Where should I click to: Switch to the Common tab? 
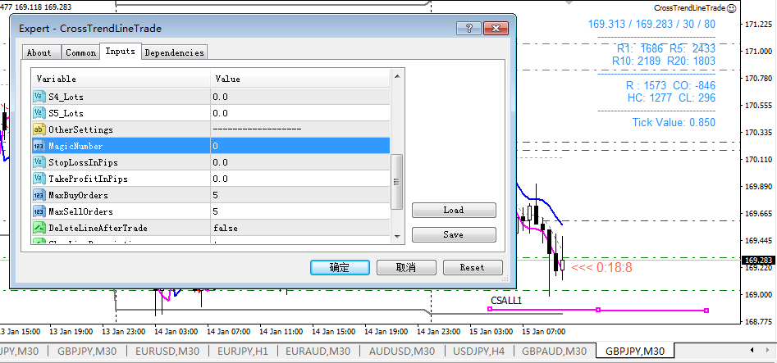[80, 52]
